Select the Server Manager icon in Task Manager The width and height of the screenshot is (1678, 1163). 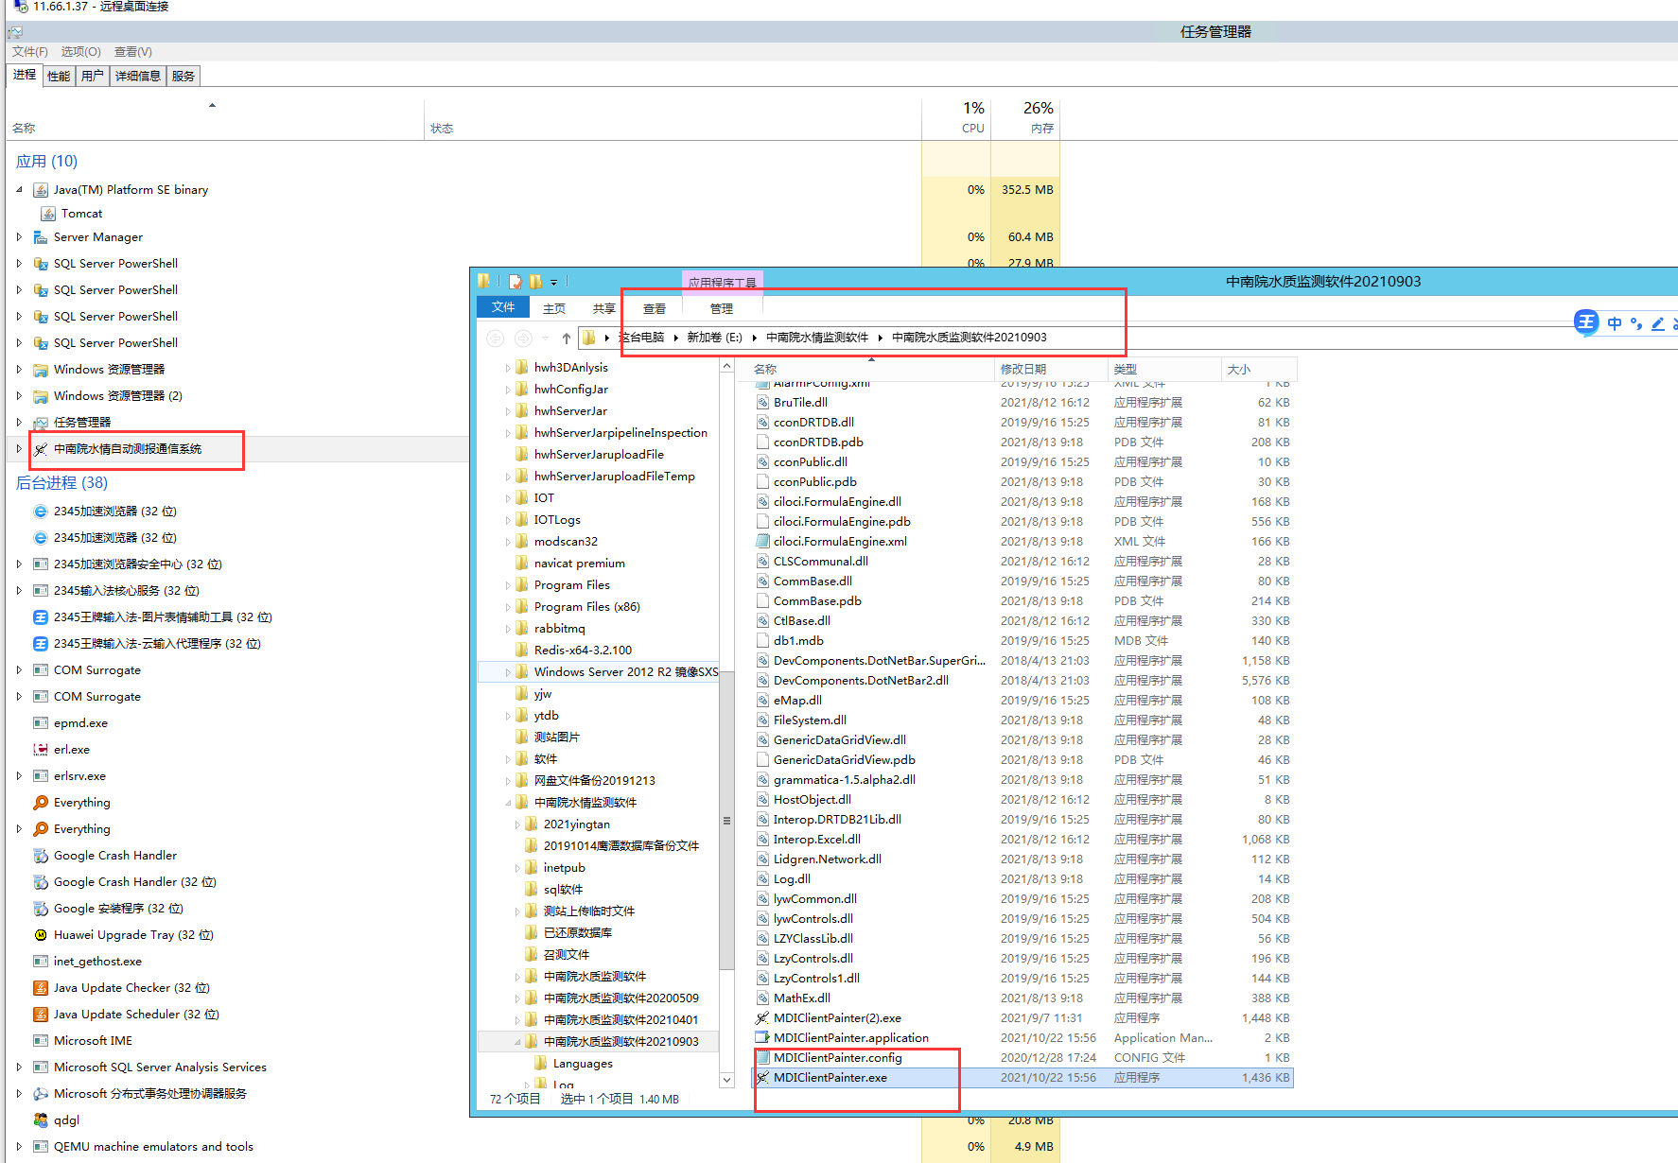pos(41,237)
